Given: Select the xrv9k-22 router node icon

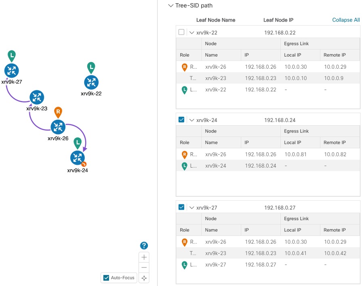Looking at the screenshot, I should coord(91,83).
